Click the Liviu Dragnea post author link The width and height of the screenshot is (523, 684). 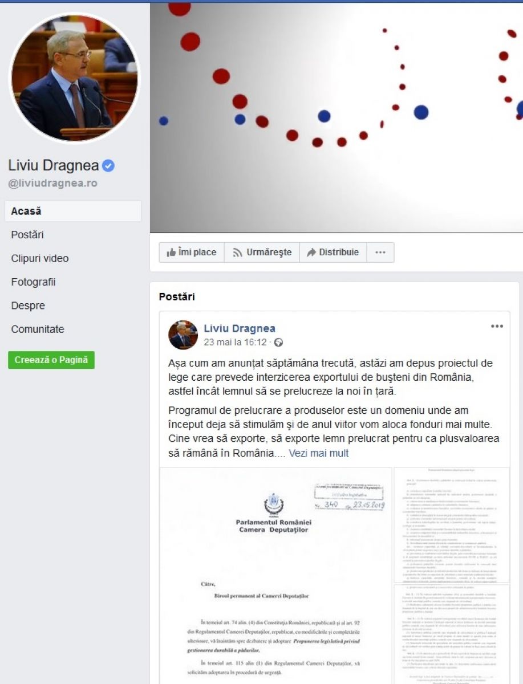pos(240,328)
